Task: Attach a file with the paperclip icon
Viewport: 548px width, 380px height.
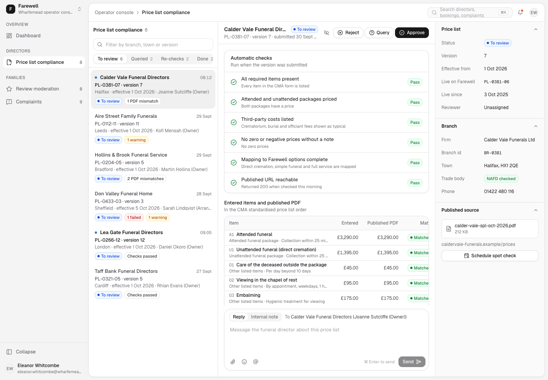Action: [233, 362]
